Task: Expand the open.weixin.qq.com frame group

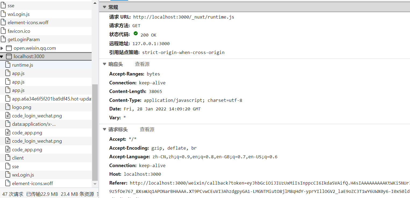Action: point(2,48)
